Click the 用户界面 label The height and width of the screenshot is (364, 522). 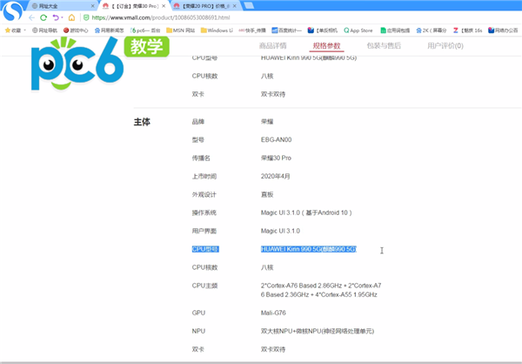204,231
